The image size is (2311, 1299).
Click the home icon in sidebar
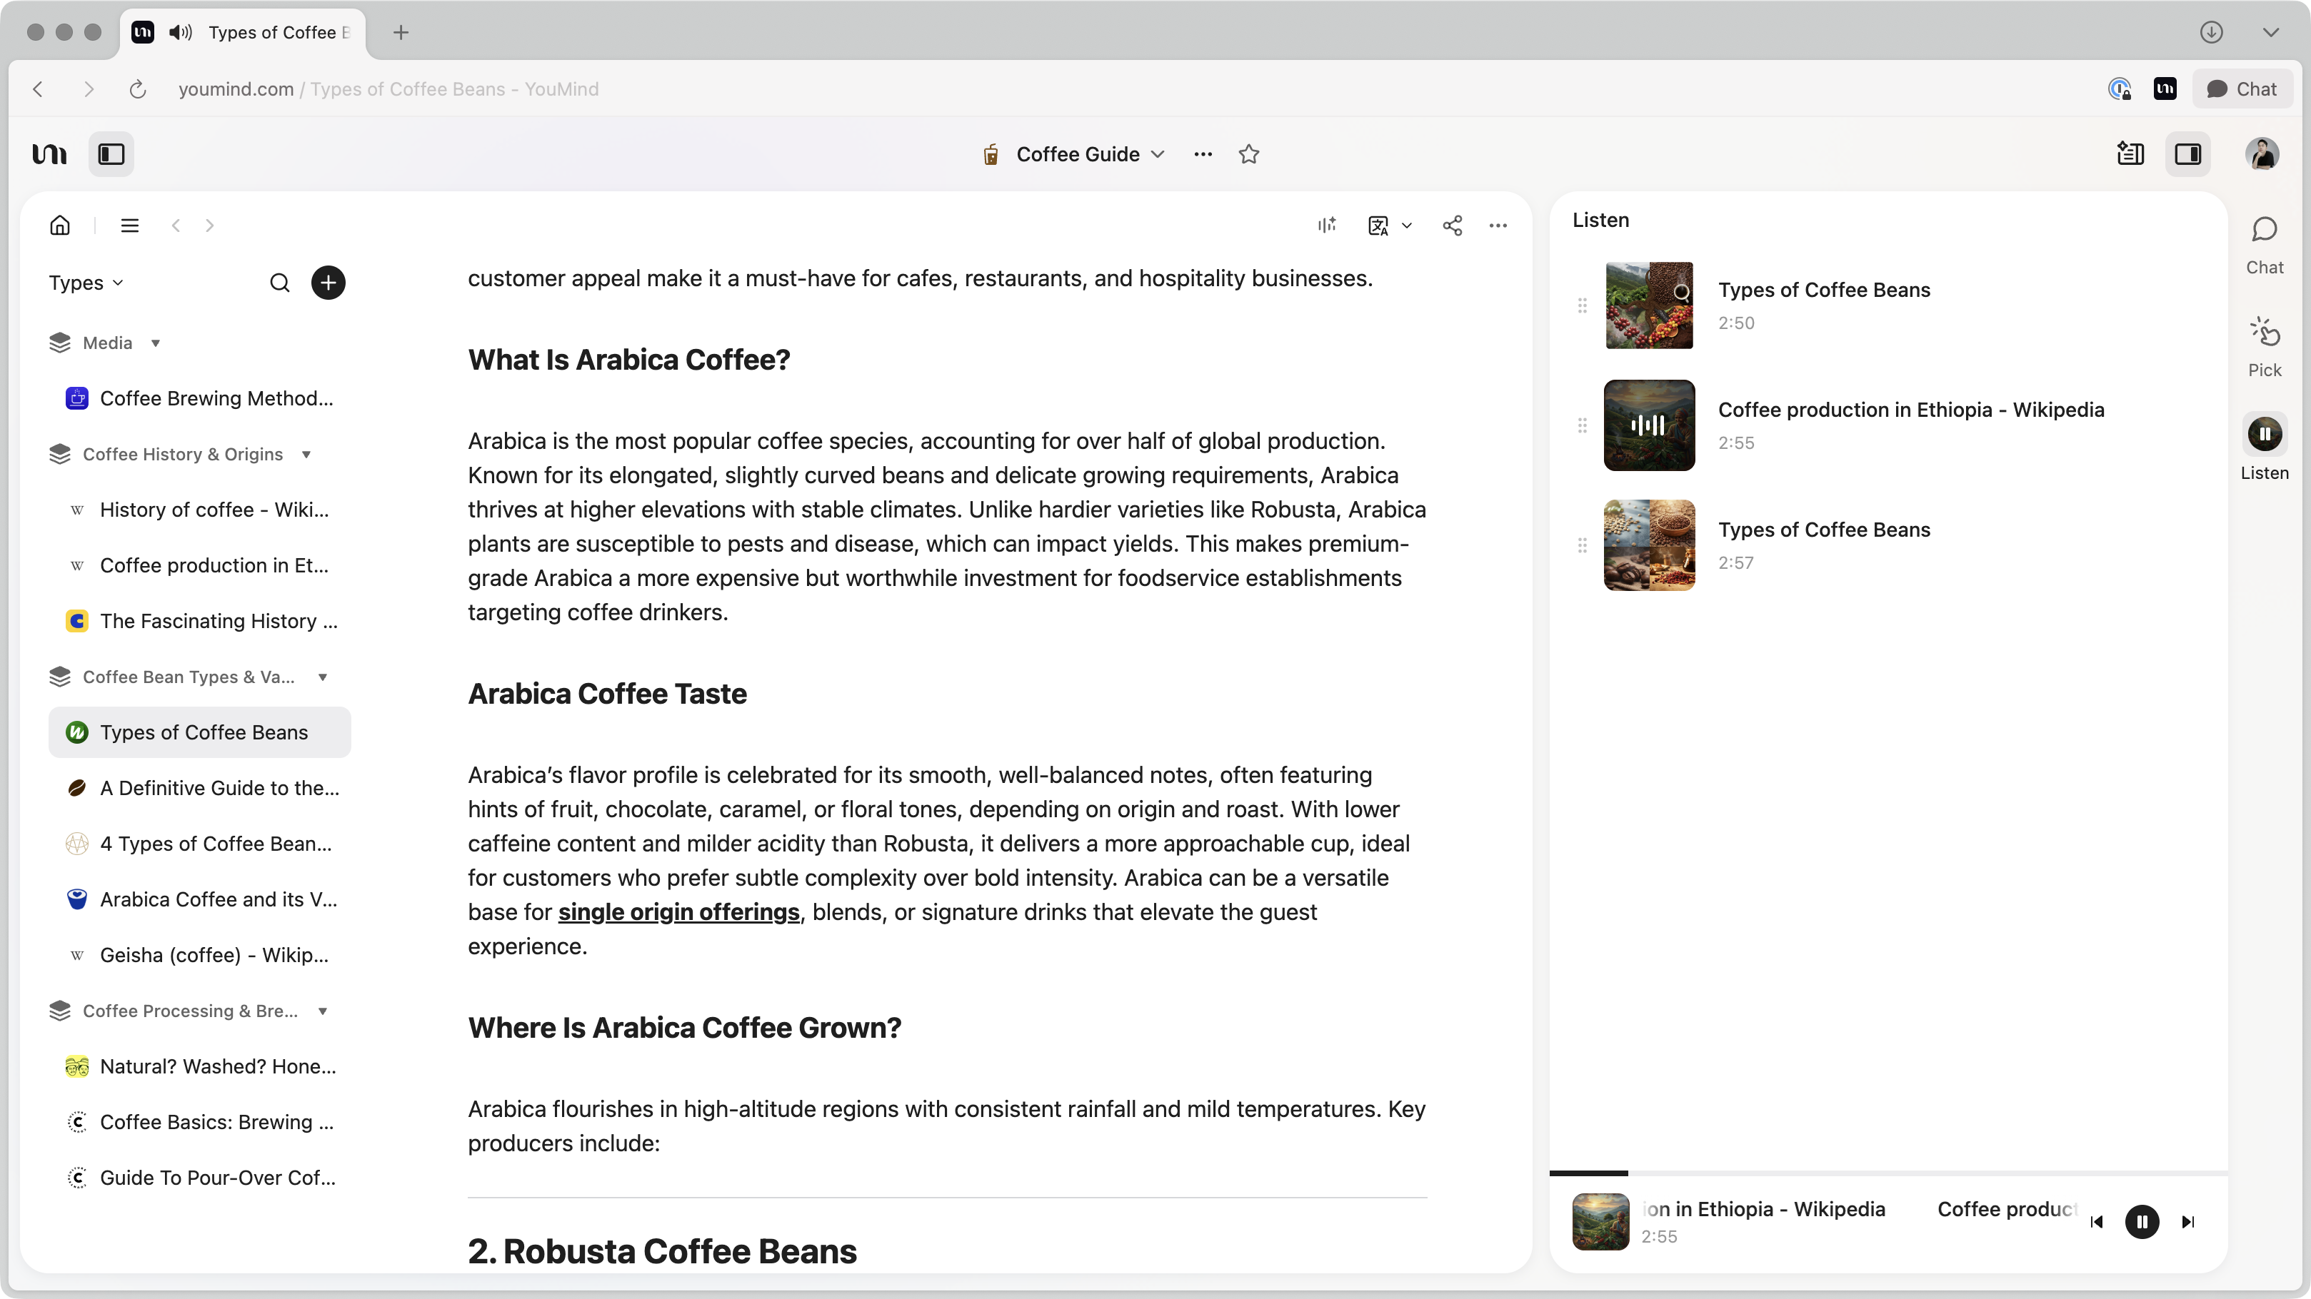pos(60,225)
